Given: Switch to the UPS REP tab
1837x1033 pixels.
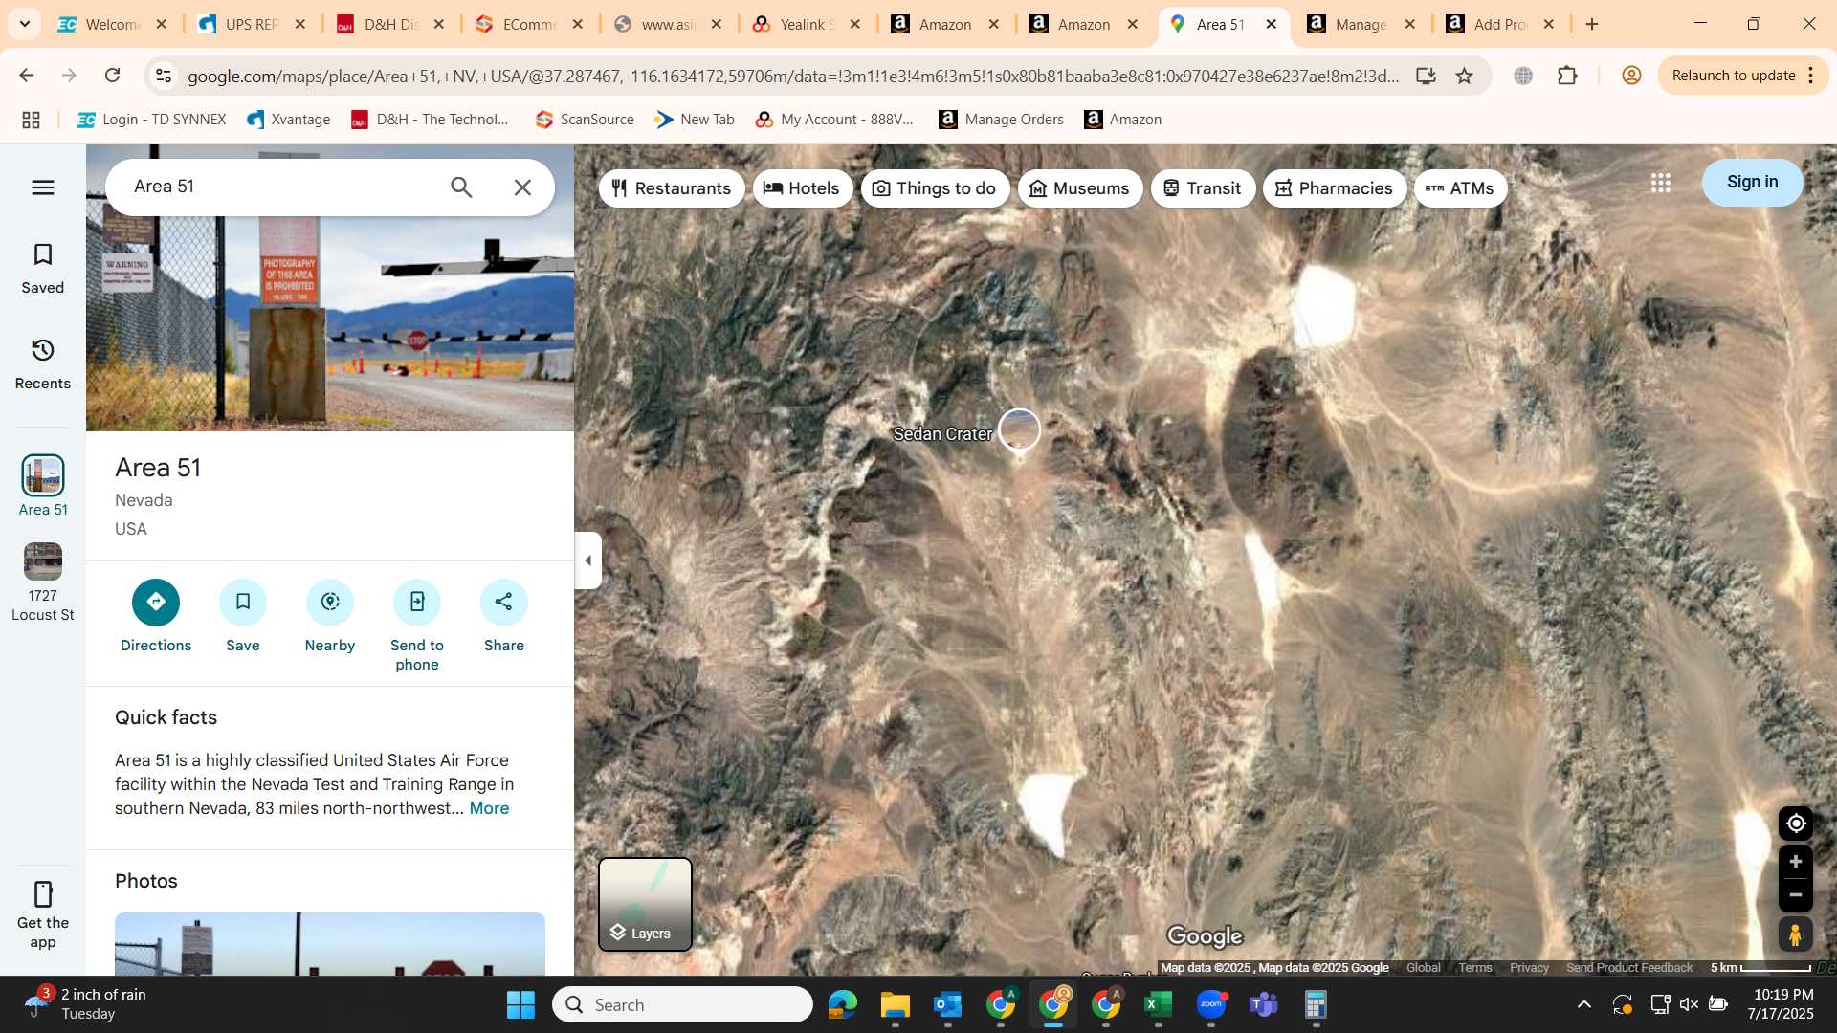Looking at the screenshot, I should pyautogui.click(x=251, y=24).
